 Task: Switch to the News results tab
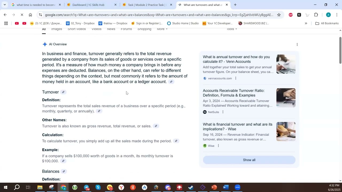(111, 29)
